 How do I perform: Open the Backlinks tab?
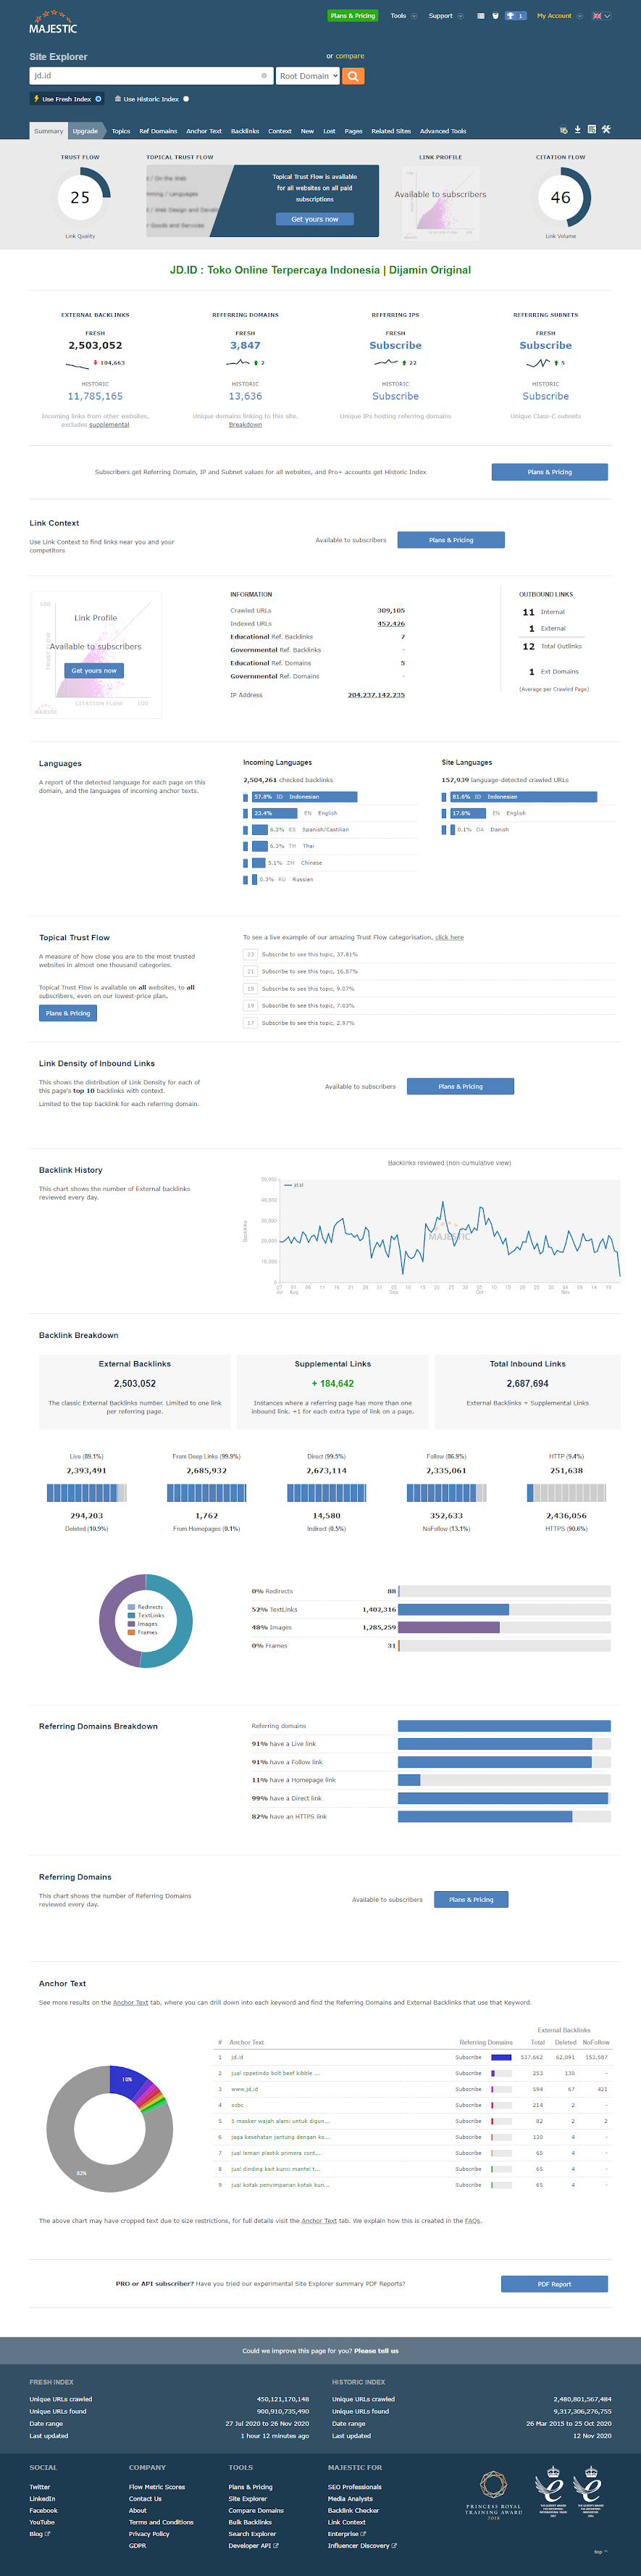[245, 131]
